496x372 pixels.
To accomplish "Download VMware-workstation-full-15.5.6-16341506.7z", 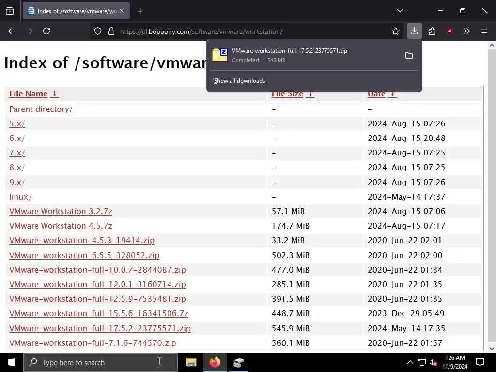I will [99, 313].
